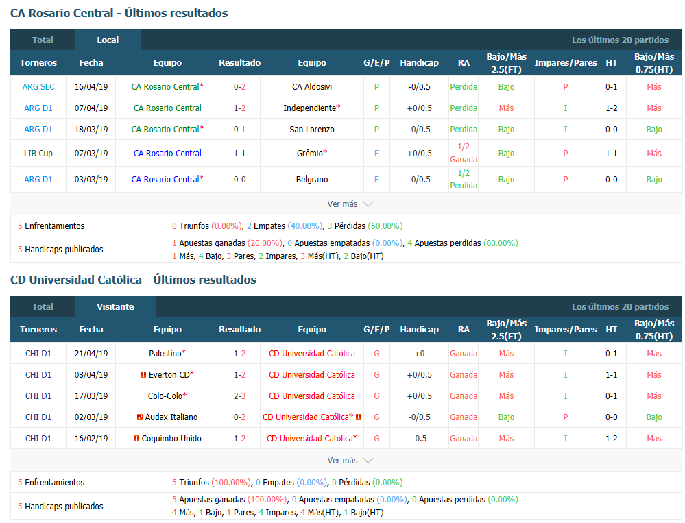Open the LIB Cup tournament link
The width and height of the screenshot is (685, 523).
coord(38,154)
